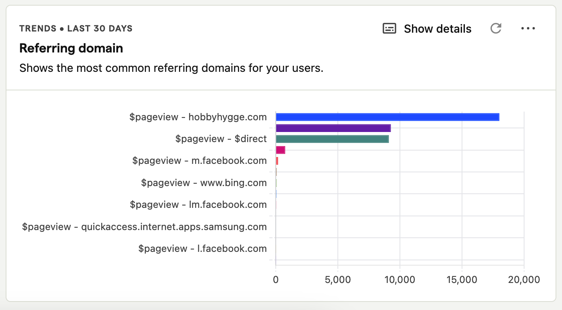Click the 0 on the x-axis

(x=276, y=279)
